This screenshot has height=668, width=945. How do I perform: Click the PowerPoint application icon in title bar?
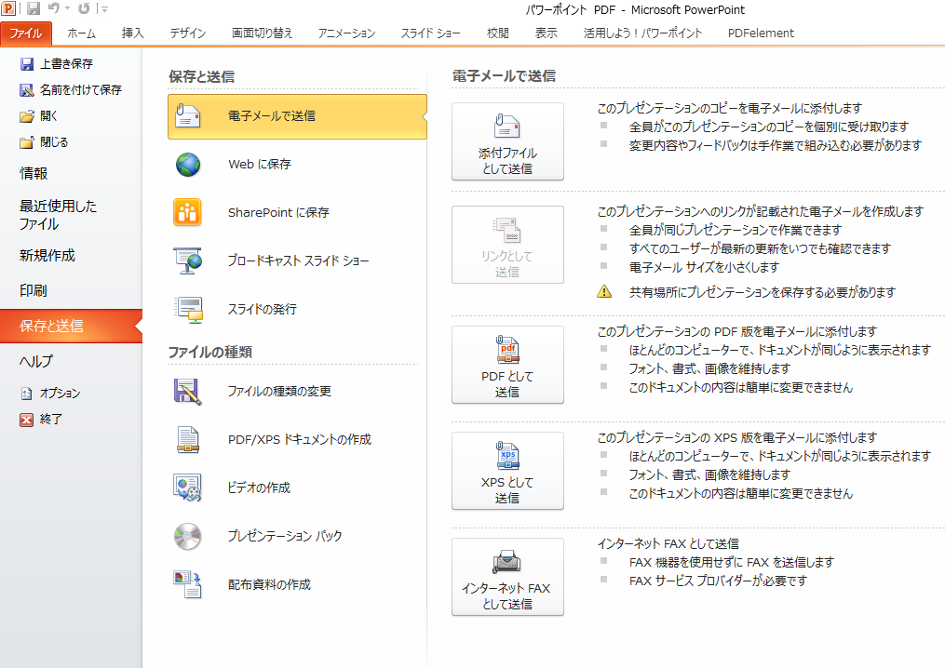(x=8, y=8)
